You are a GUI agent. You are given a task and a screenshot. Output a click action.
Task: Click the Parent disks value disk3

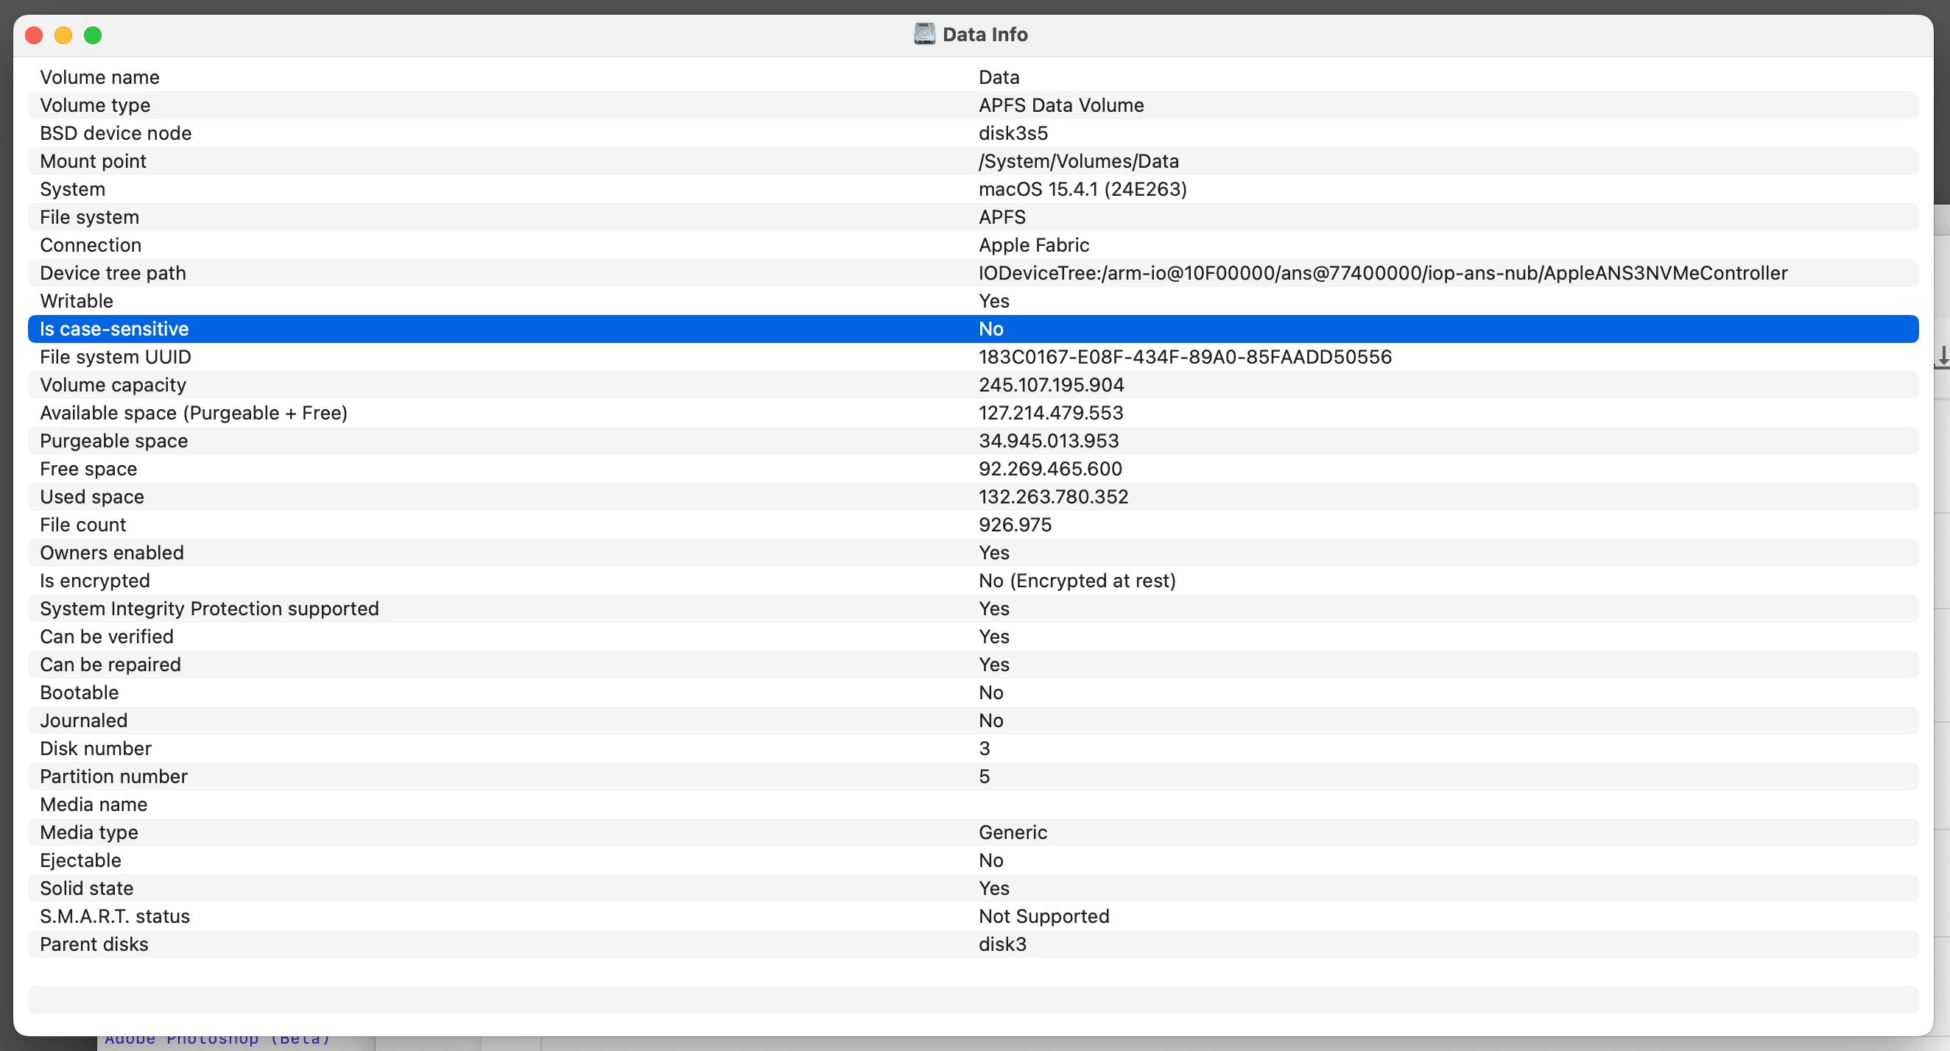[1002, 944]
